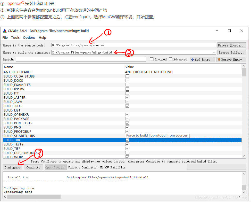This screenshot has width=251, height=202.
Task: Click Add Entry button
Action: point(202,59)
